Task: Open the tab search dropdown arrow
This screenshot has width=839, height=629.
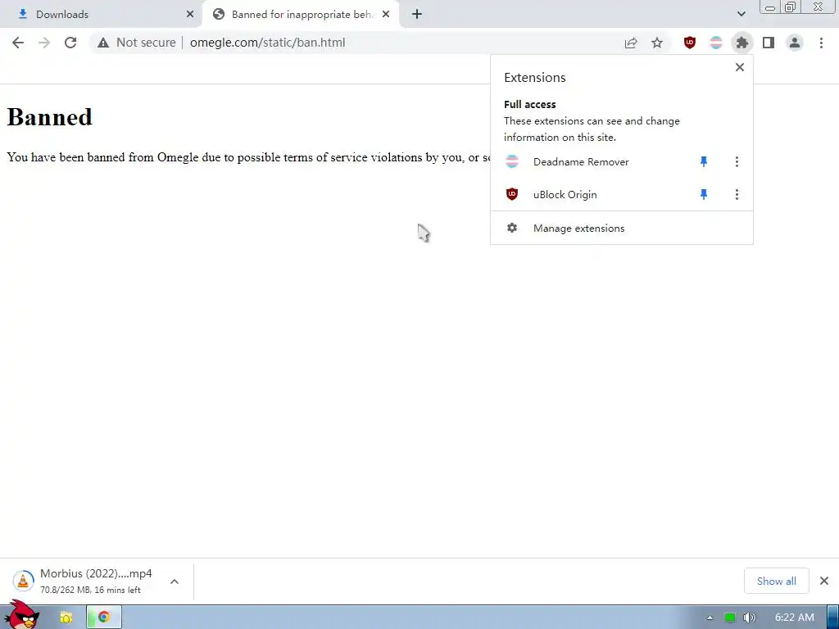Action: pyautogui.click(x=741, y=14)
